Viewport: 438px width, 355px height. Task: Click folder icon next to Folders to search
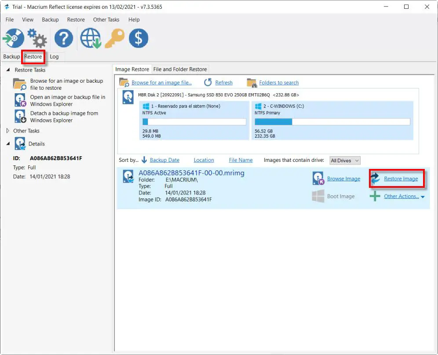(x=252, y=83)
